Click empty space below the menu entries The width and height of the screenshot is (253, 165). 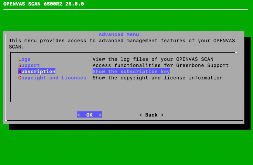123,91
